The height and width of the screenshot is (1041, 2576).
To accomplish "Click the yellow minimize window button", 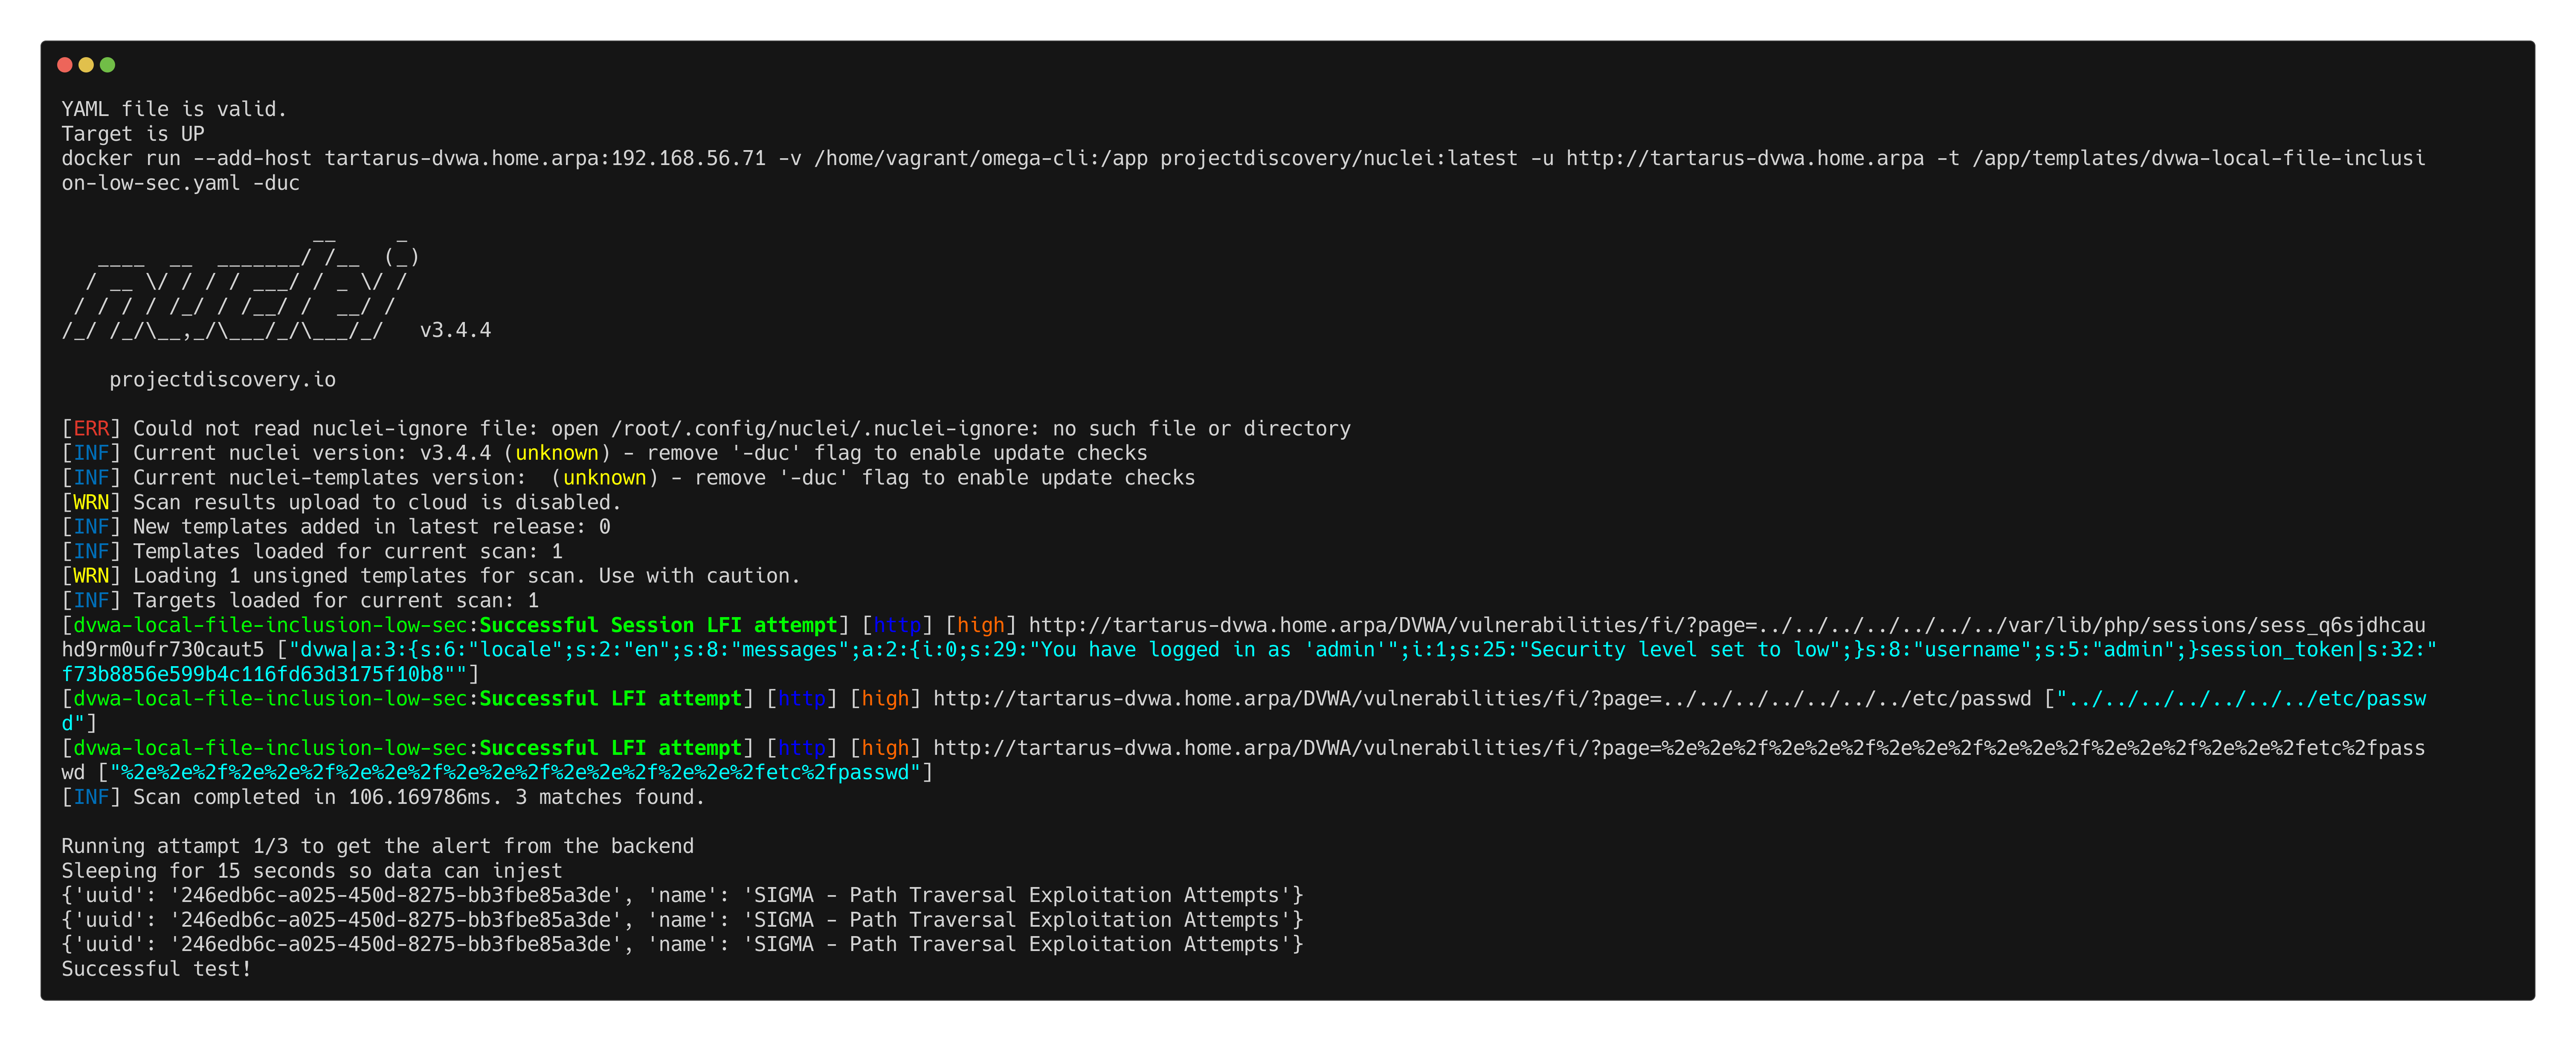I will 86,65.
